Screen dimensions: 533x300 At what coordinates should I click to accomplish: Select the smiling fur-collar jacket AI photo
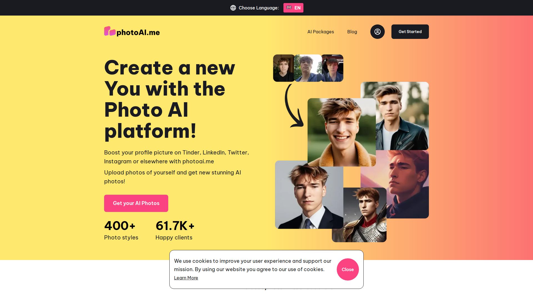click(342, 132)
